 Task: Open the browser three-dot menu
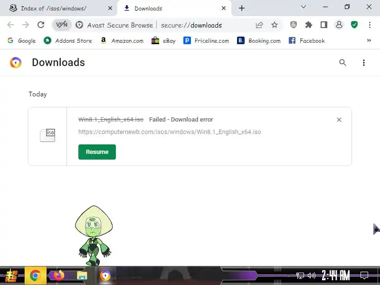point(370,25)
